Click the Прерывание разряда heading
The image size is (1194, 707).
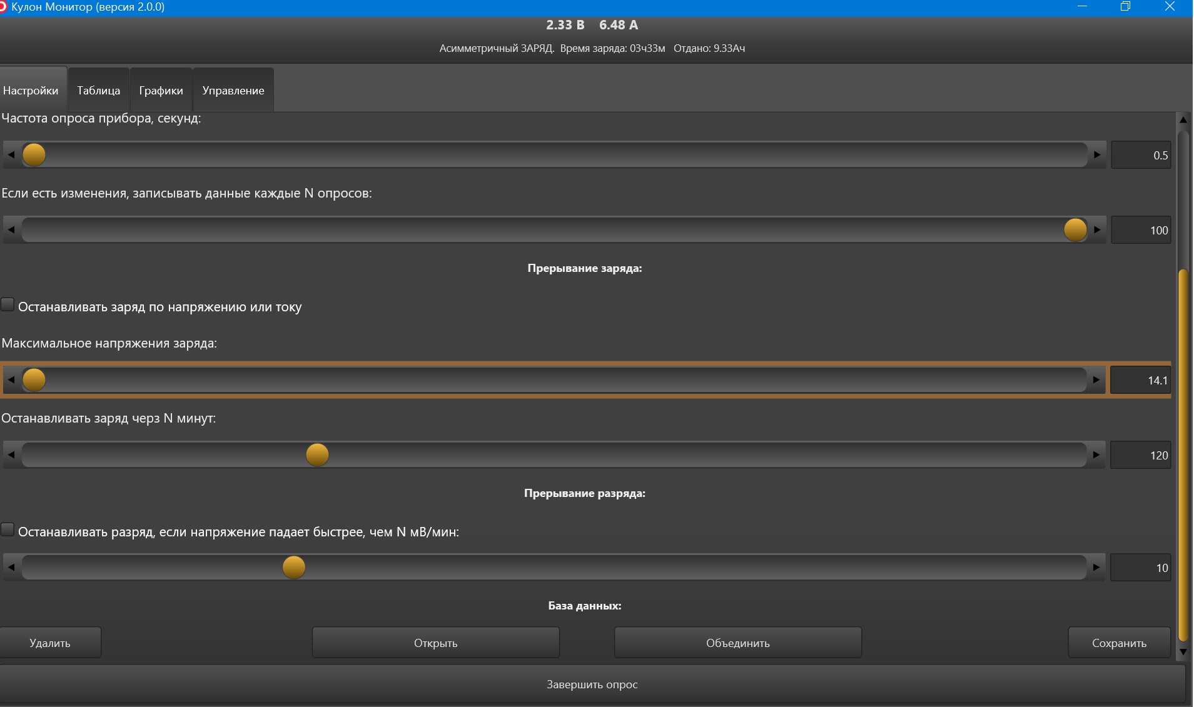[x=585, y=493]
